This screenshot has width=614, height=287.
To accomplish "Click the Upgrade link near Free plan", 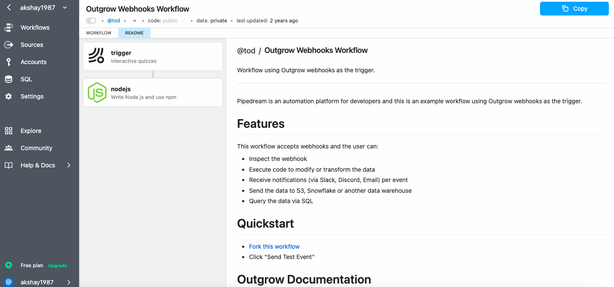I will point(58,265).
